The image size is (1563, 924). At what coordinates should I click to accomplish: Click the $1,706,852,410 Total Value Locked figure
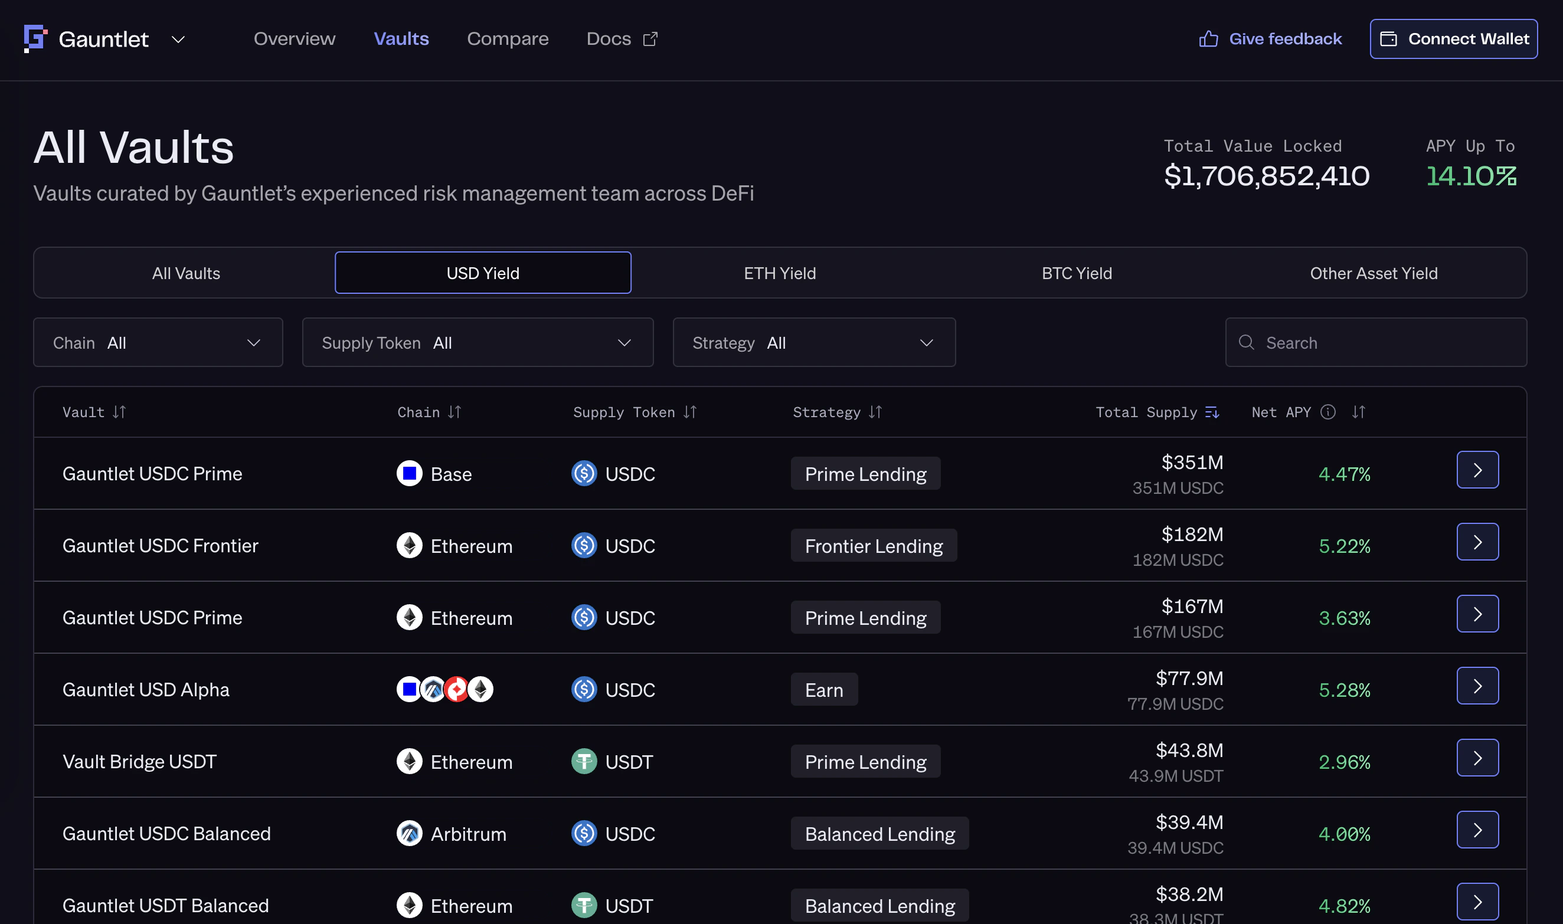(1267, 176)
